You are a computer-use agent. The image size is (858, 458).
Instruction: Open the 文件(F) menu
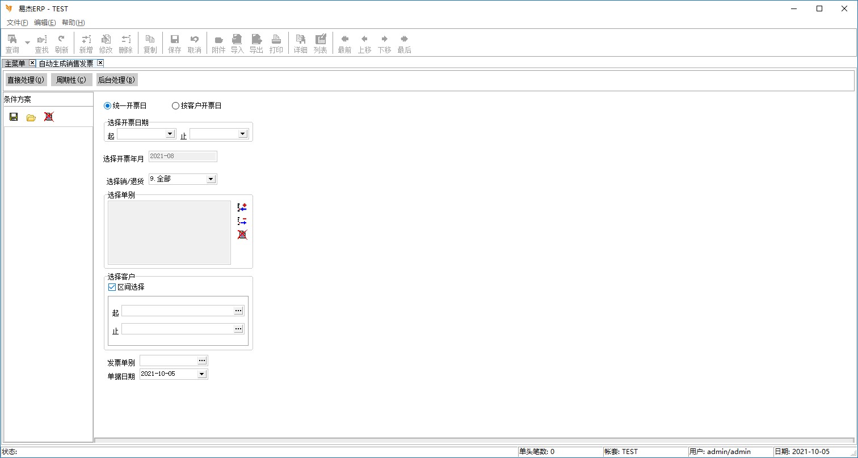(17, 23)
